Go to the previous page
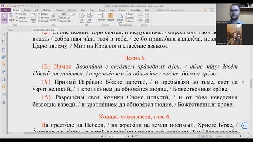 click(x=106, y=136)
